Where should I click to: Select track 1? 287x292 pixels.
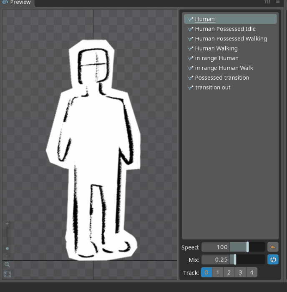pos(218,272)
